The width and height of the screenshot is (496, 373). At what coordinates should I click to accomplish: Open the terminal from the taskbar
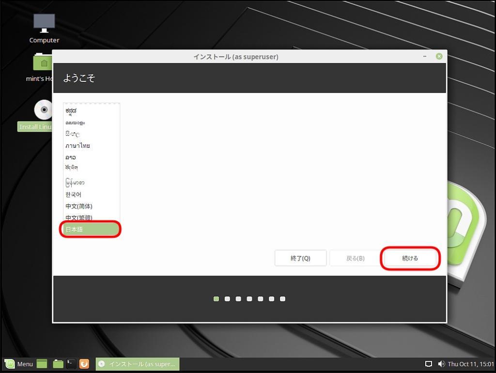(71, 364)
